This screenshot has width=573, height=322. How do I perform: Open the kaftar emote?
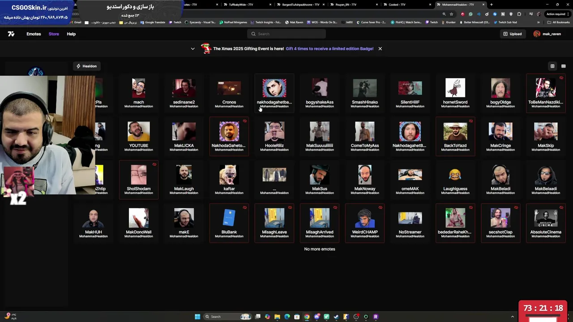pyautogui.click(x=229, y=179)
